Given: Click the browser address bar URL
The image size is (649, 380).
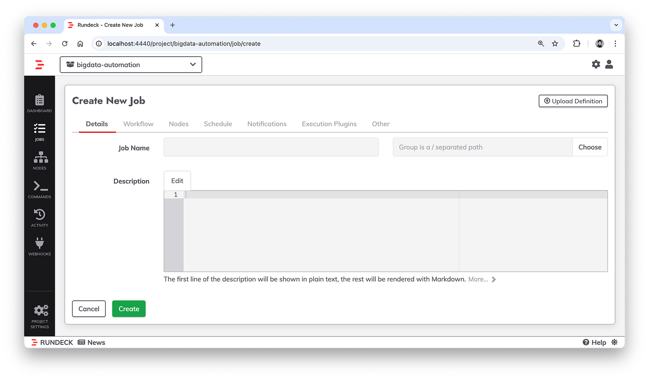Looking at the screenshot, I should 184,44.
